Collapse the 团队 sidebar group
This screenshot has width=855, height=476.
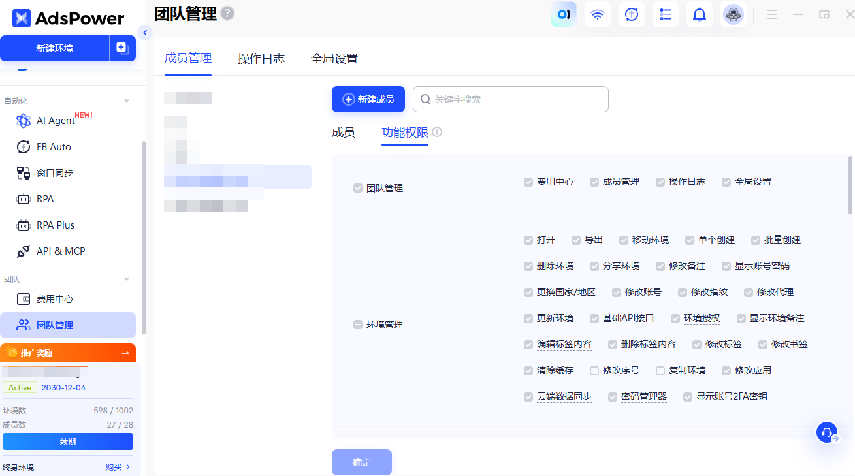[127, 279]
